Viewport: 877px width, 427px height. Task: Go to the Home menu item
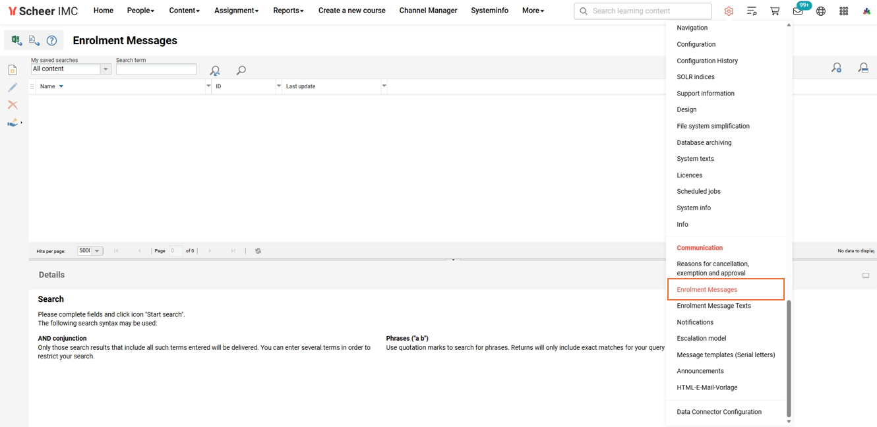(104, 11)
